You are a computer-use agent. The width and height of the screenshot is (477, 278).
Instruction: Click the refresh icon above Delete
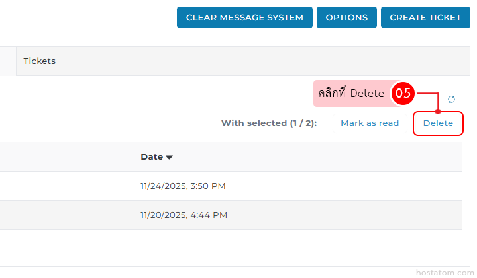point(451,99)
